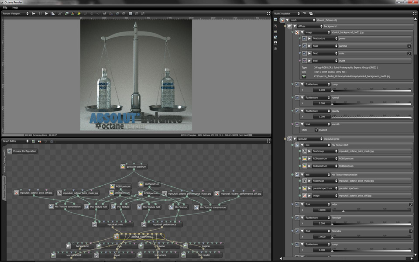Click the rendered Absolut balance image

point(136,75)
